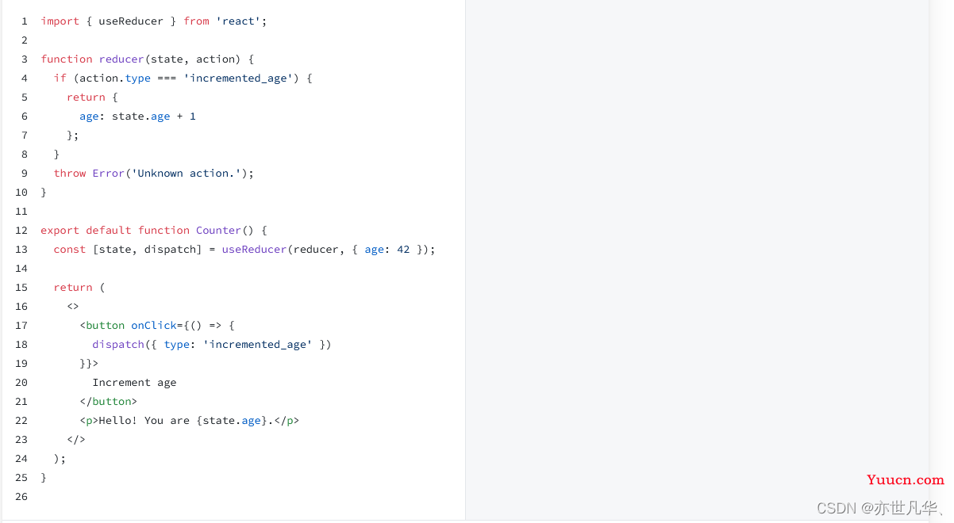Place cursor on the return keyword, line 5
954x523 pixels.
pyautogui.click(x=86, y=97)
